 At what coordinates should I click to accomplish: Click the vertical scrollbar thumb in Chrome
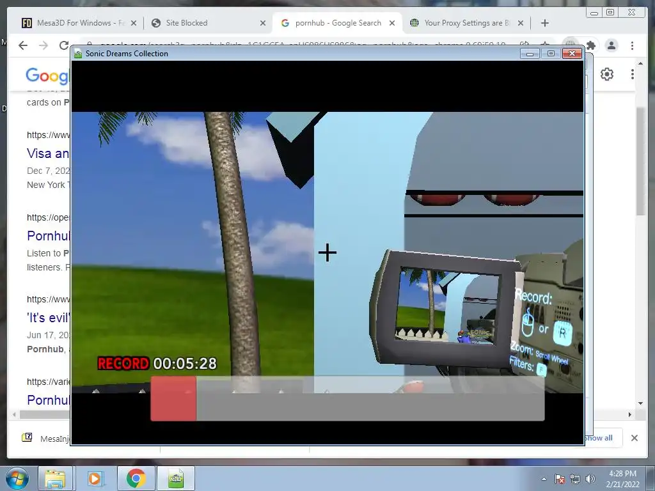(x=641, y=160)
